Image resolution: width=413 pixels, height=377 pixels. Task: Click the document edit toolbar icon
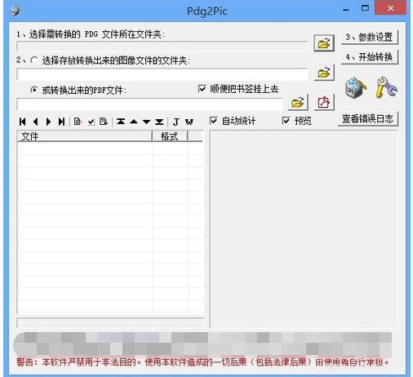[78, 122]
